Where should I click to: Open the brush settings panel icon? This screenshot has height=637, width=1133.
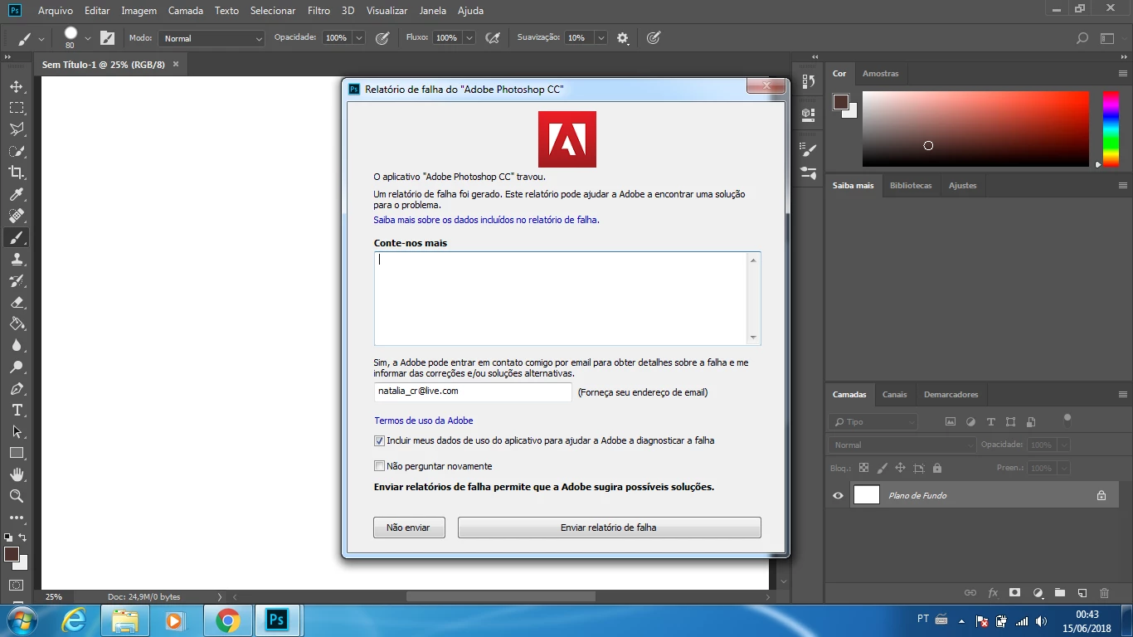pyautogui.click(x=107, y=38)
